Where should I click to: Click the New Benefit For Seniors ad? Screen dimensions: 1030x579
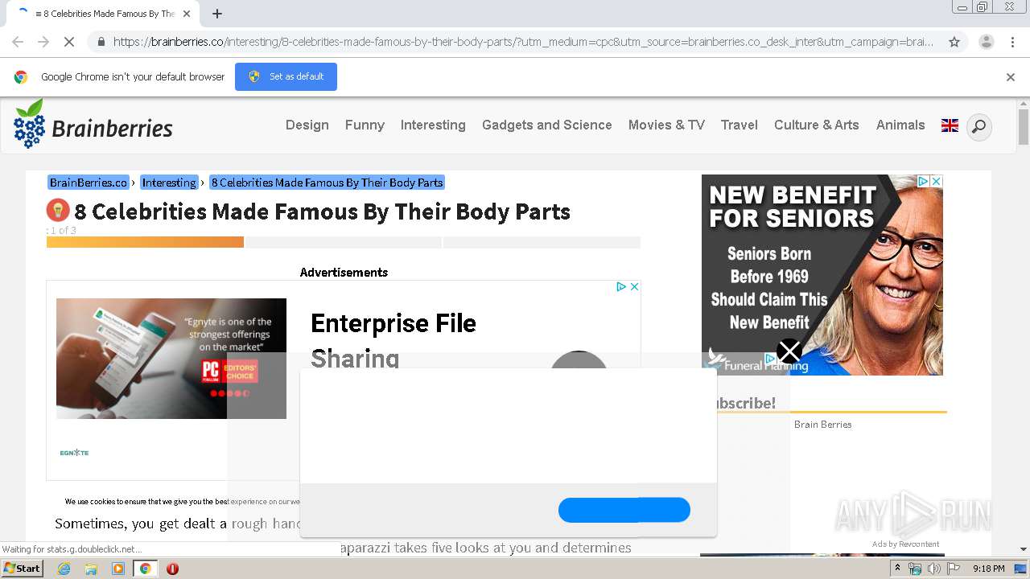pos(822,275)
